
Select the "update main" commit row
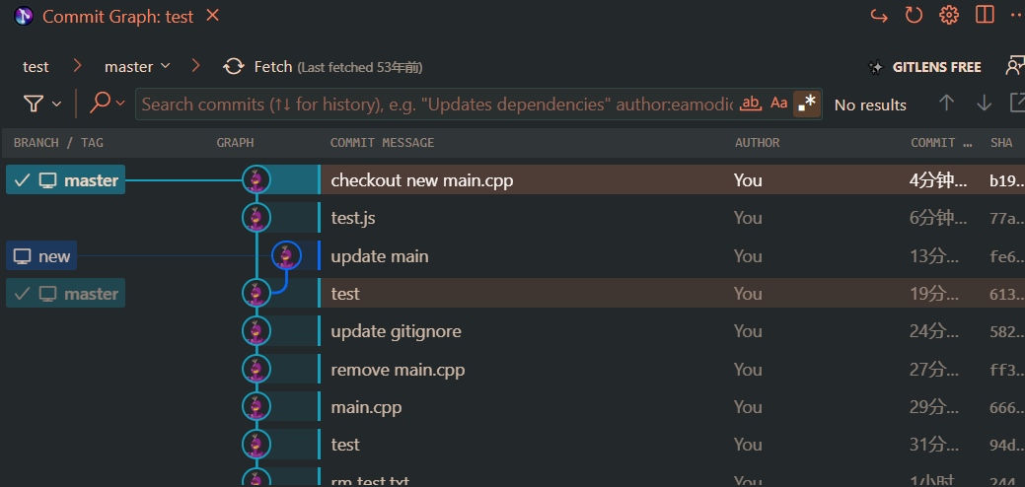click(x=380, y=256)
